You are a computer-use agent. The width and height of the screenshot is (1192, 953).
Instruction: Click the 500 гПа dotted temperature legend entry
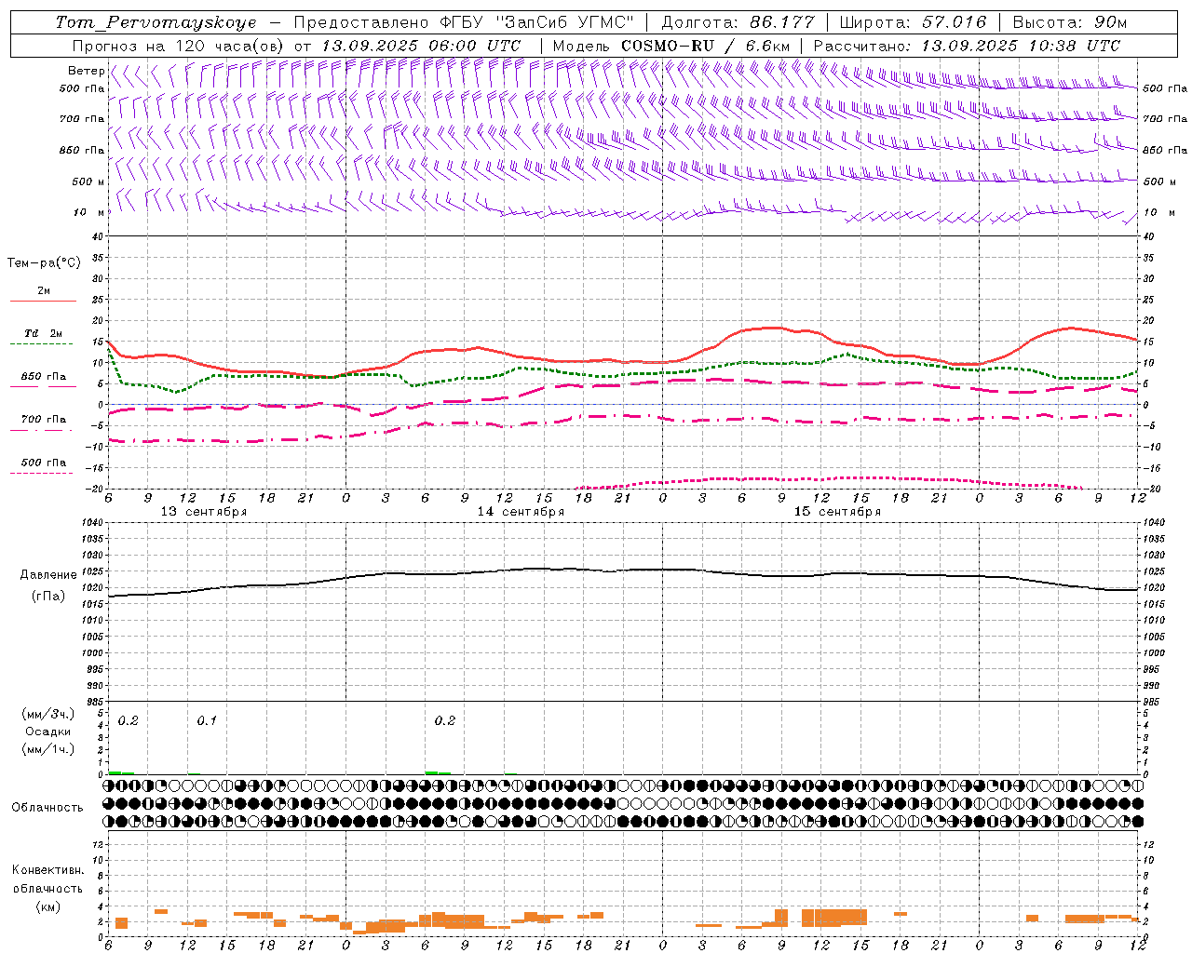point(43,463)
